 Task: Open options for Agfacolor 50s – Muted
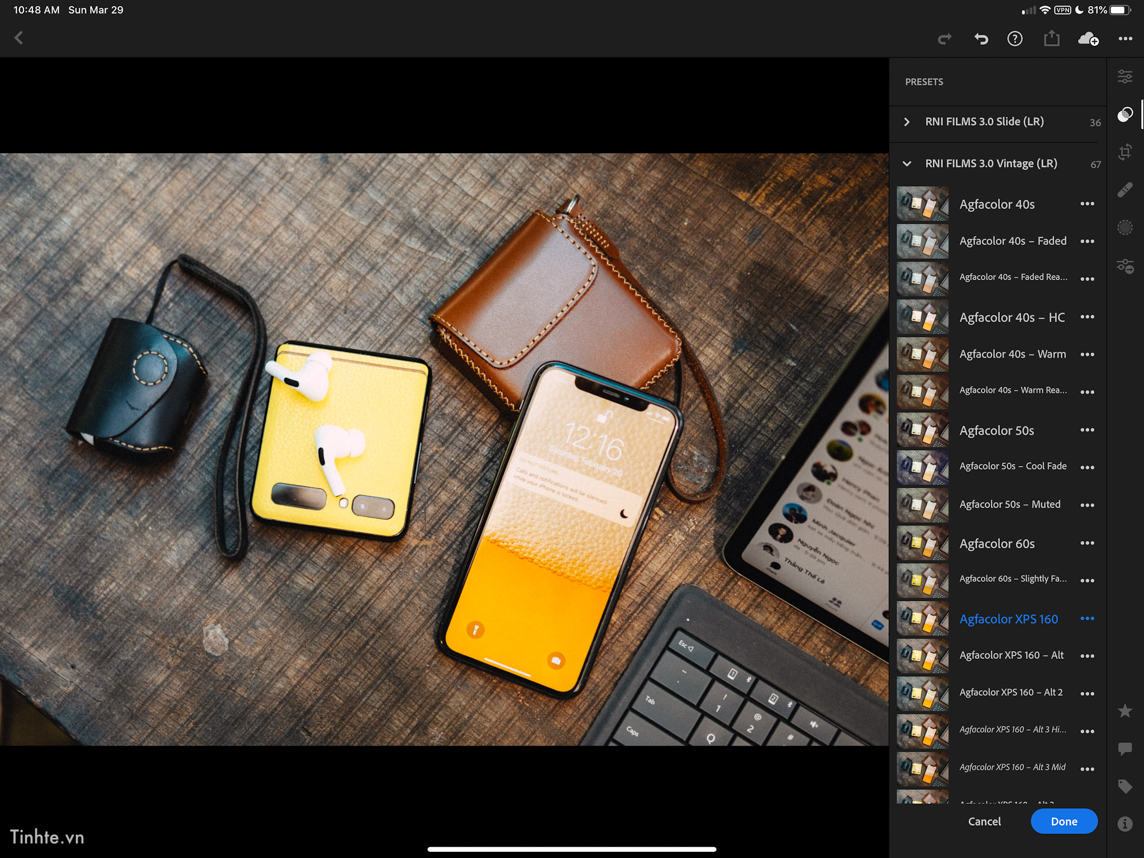pyautogui.click(x=1087, y=505)
